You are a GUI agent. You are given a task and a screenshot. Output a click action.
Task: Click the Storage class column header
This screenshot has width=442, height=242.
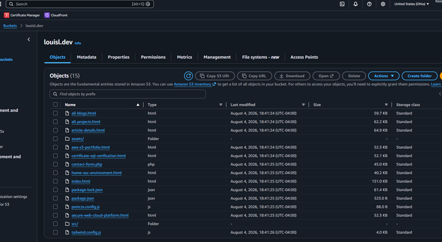pos(408,105)
